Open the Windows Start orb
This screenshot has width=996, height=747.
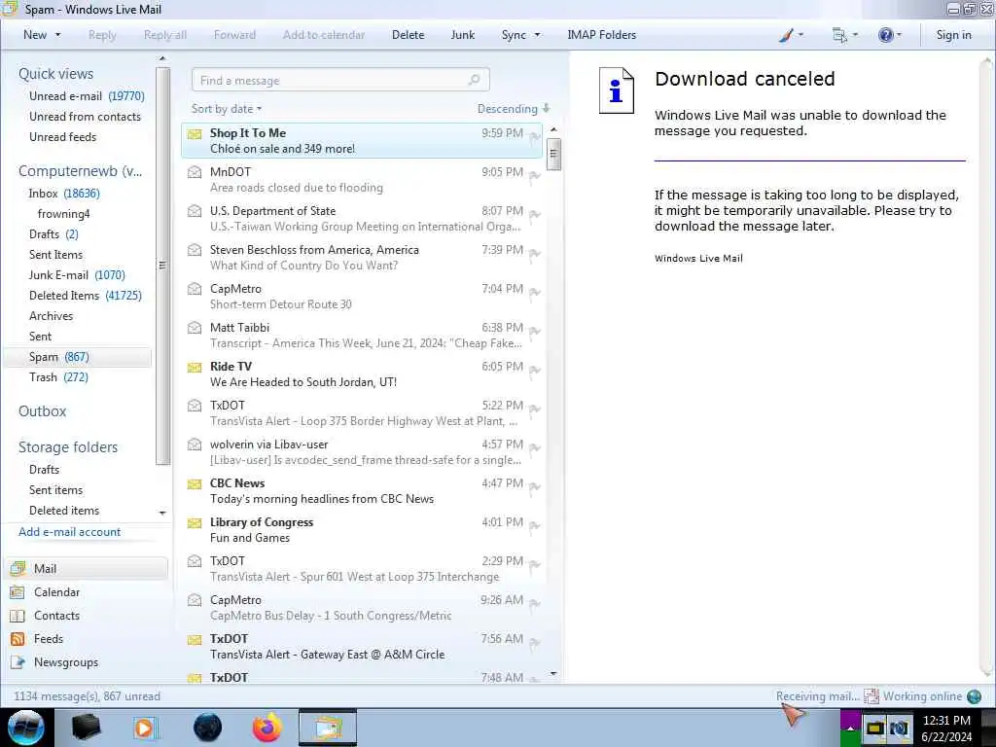tap(25, 728)
